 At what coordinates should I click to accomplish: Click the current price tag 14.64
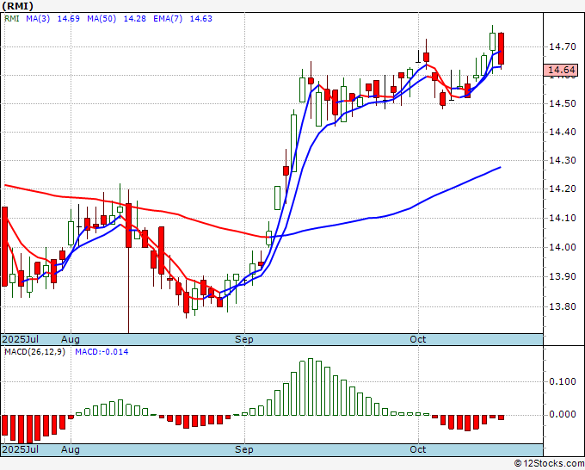(x=561, y=70)
